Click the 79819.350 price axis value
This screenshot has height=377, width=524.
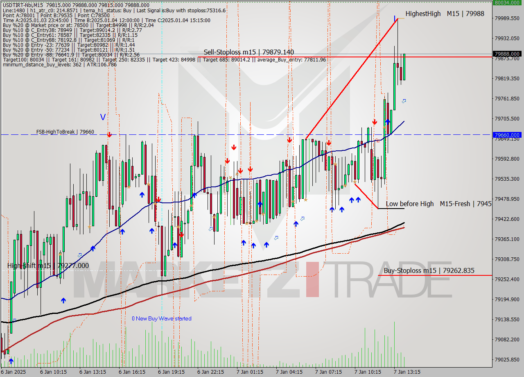click(508, 78)
